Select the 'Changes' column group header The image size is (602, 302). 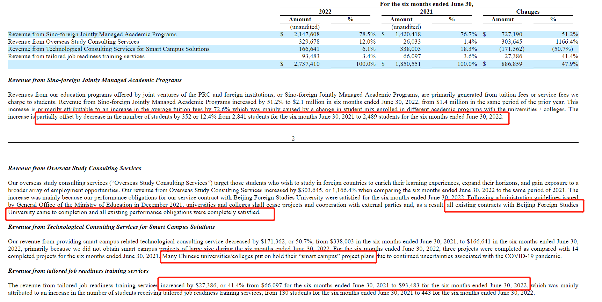[x=528, y=12]
